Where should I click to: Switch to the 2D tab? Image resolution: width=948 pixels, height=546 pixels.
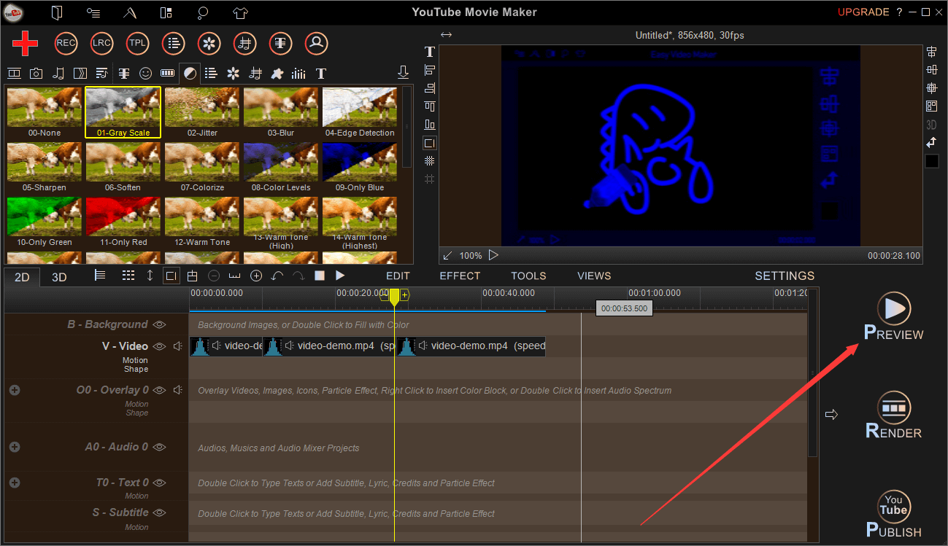(x=22, y=277)
